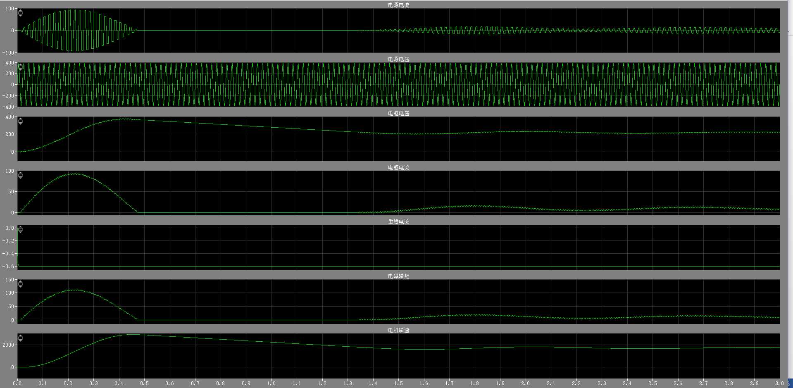Click the Y-axis scaling icon on the 电源电压 plot
793x388 pixels.
20,67
